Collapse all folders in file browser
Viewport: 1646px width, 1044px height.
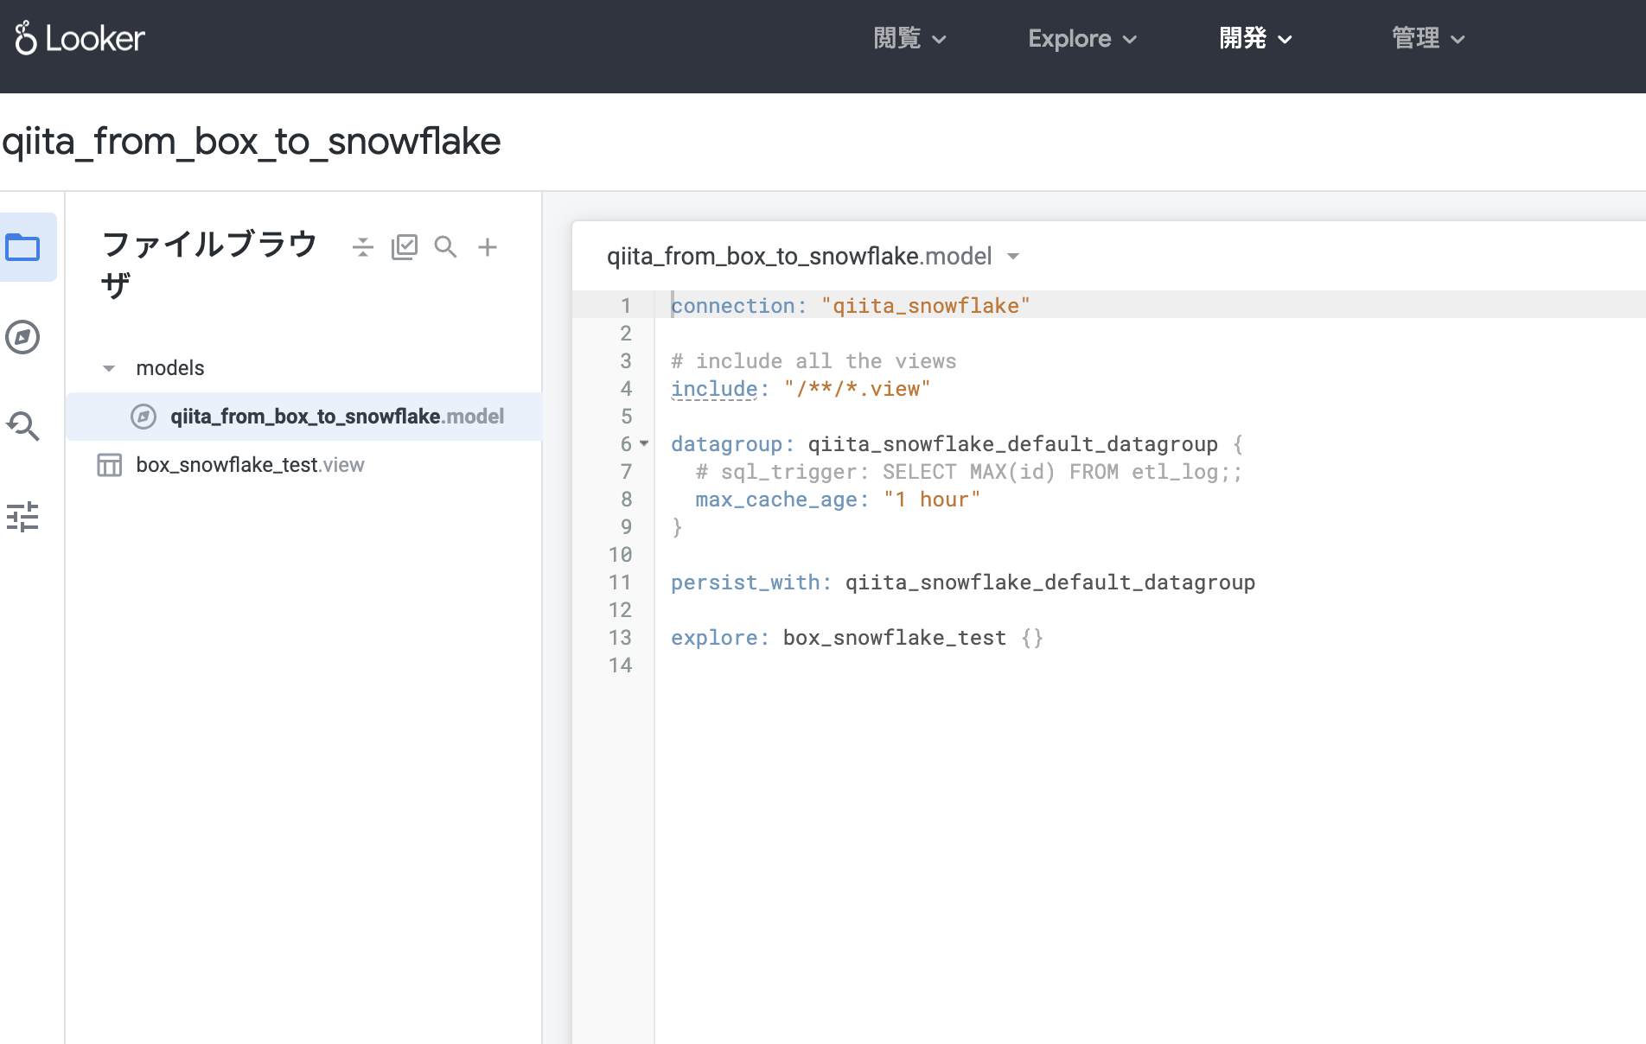pyautogui.click(x=363, y=247)
